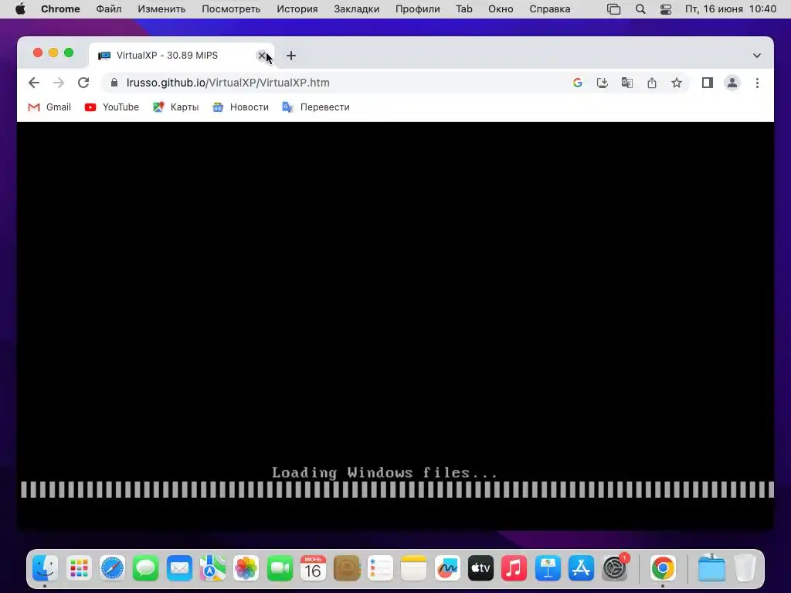Image resolution: width=791 pixels, height=593 pixels.
Task: Open the Окно menu
Action: point(501,9)
